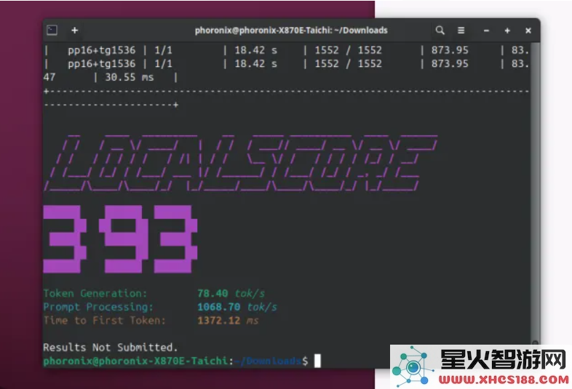Click the terminal vertical scrollbar
Viewport: 572px width, 389px height.
point(535,193)
